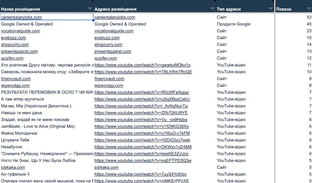Open careersalaryjobs.com link in address column
Viewport: 312px width, 183px height.
click(115, 17)
